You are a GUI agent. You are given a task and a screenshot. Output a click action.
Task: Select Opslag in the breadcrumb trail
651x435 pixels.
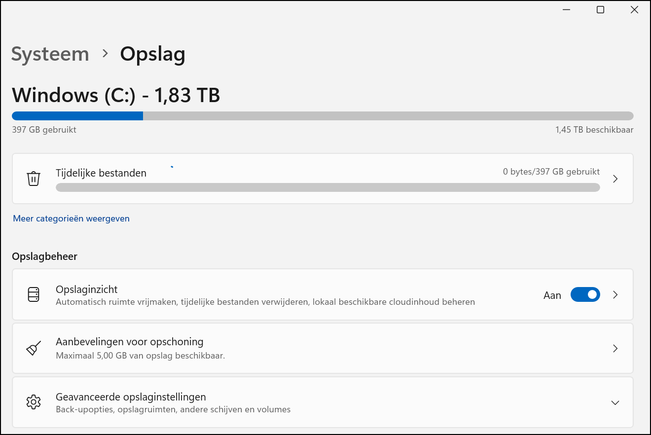click(152, 54)
